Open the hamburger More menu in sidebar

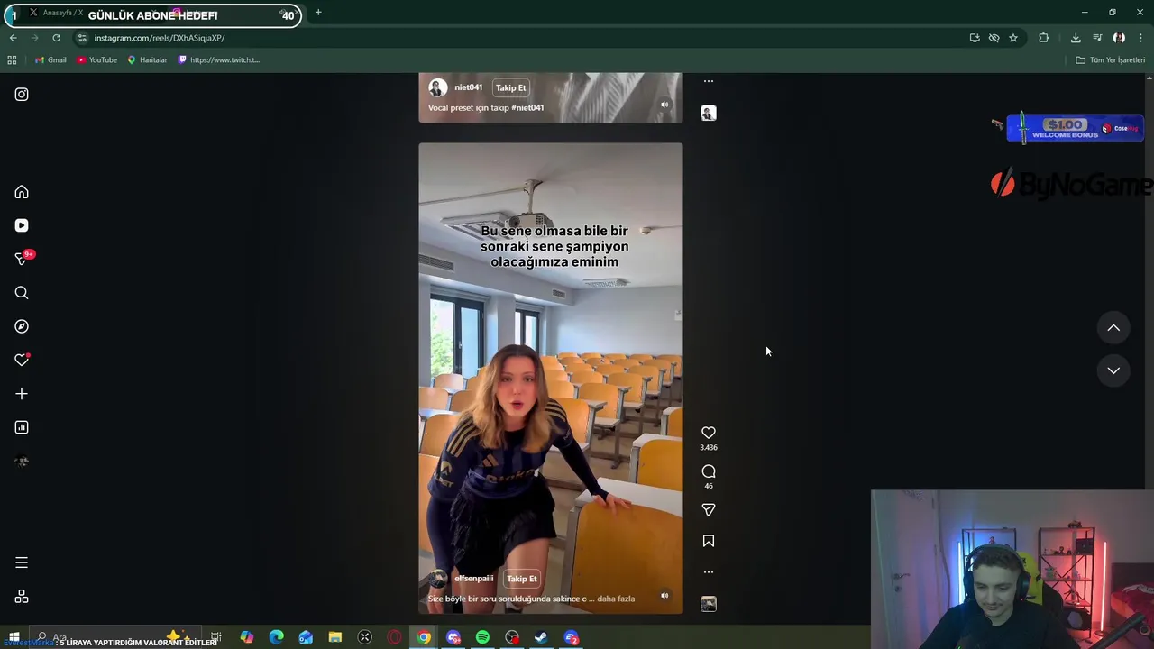pyautogui.click(x=22, y=562)
